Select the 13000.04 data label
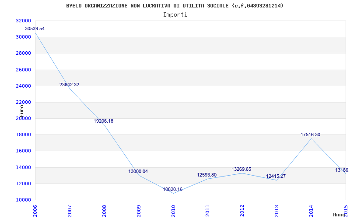The height and width of the screenshot is (219, 350). 138,171
